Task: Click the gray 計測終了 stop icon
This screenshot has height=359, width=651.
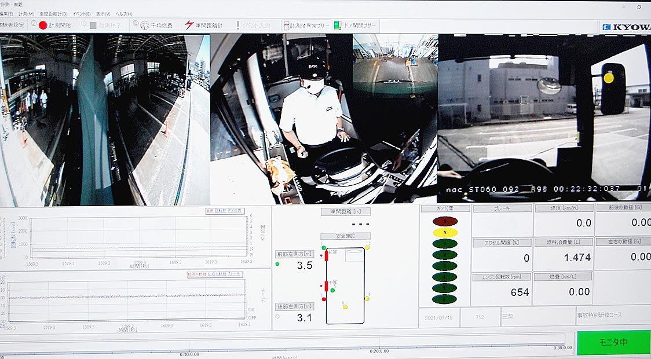Action: (x=93, y=25)
